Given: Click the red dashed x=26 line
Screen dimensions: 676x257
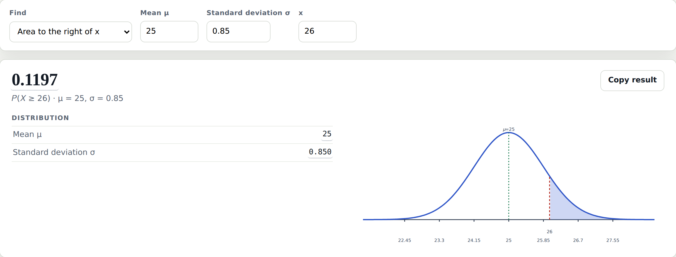Looking at the screenshot, I should (x=549, y=198).
